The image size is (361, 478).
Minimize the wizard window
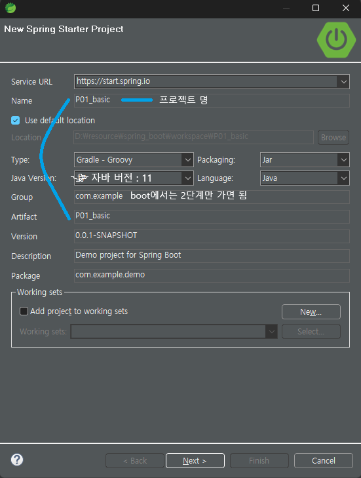[286, 8]
